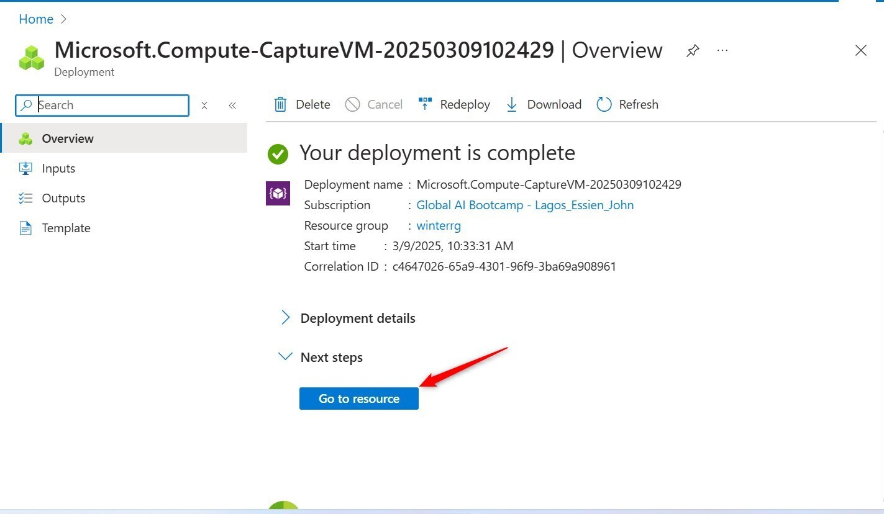Click Redeploy label in toolbar
884x514 pixels.
465,104
